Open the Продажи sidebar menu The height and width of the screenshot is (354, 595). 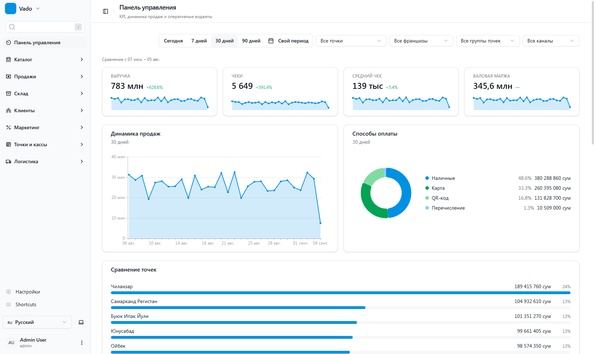[45, 76]
